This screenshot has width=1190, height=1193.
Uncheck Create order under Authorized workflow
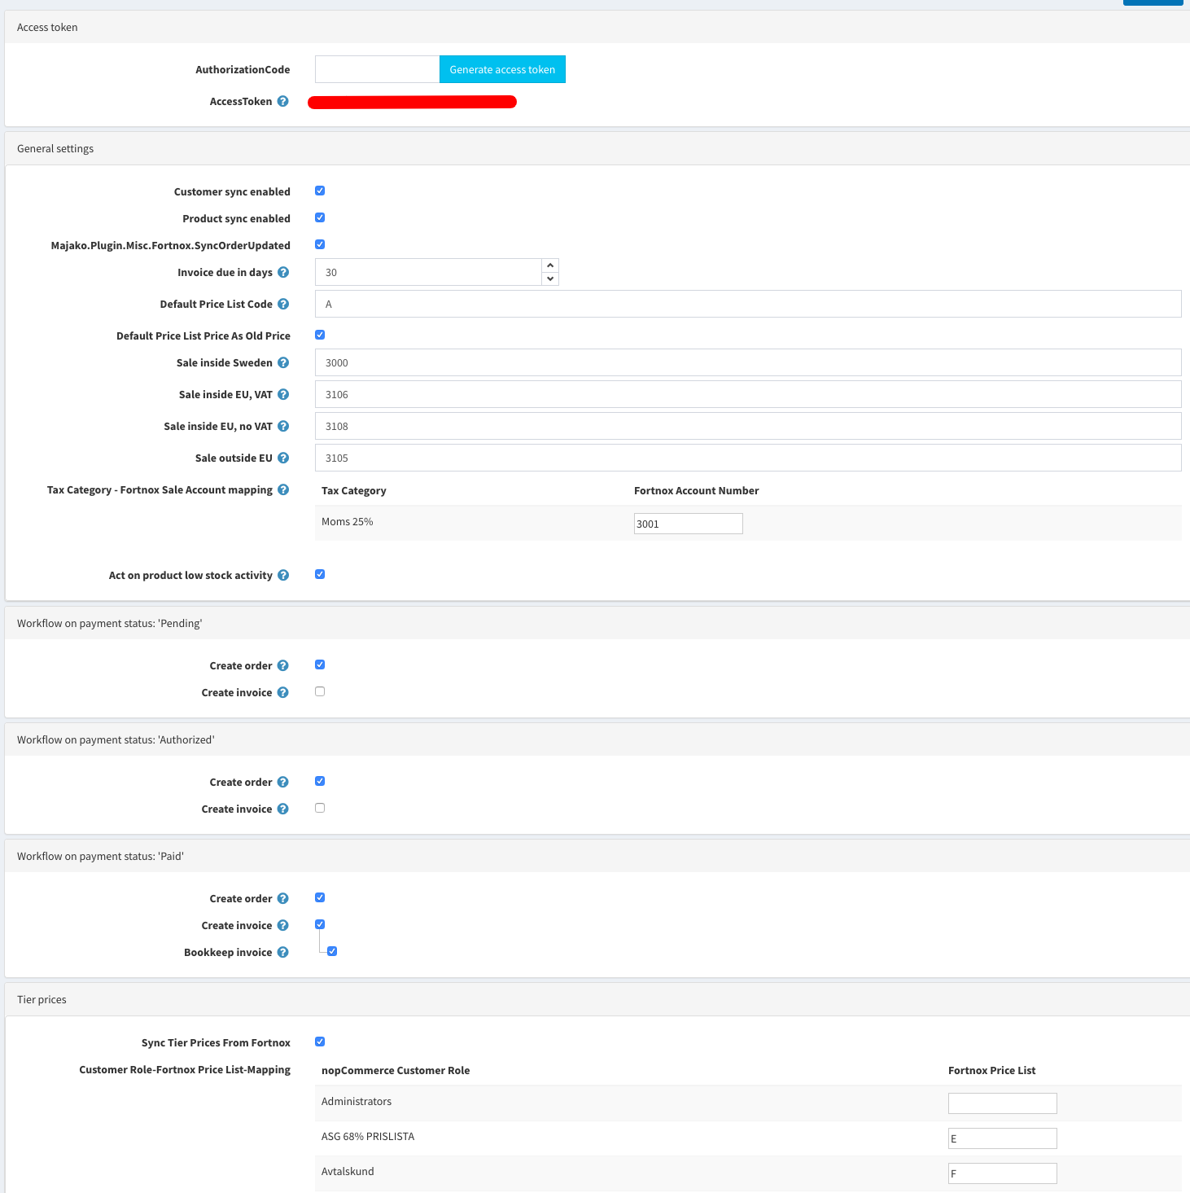coord(320,781)
